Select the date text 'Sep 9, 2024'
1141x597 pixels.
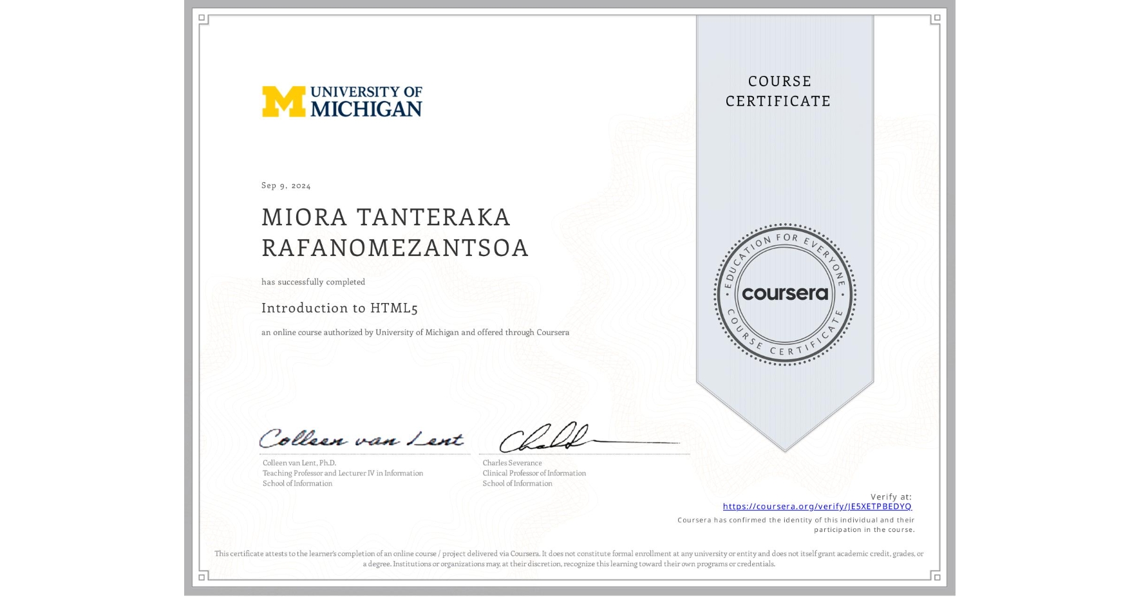click(x=286, y=185)
